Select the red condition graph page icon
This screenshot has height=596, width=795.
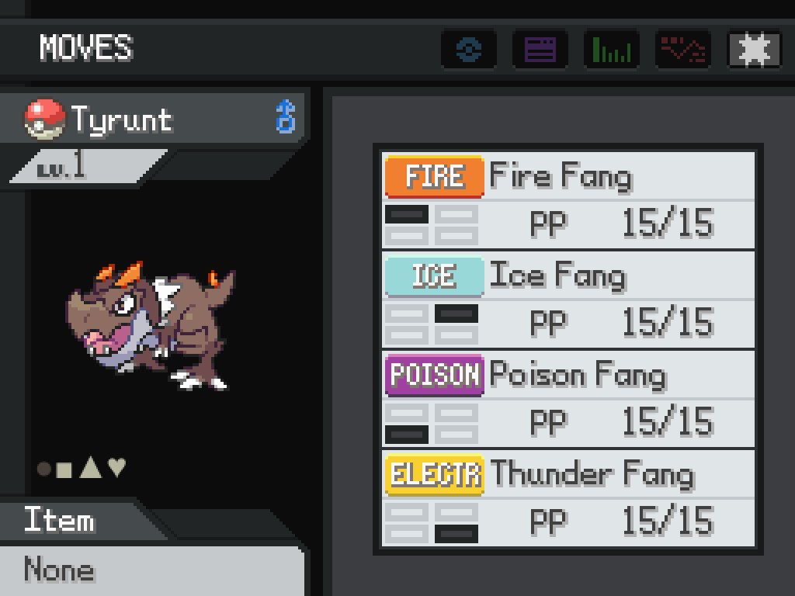coord(683,49)
